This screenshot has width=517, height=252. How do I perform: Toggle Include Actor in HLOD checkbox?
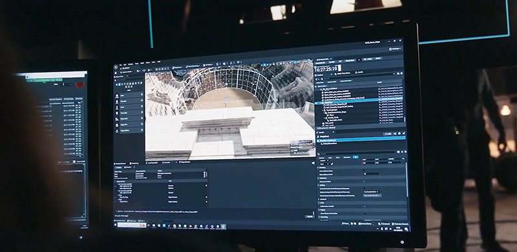tap(364, 206)
